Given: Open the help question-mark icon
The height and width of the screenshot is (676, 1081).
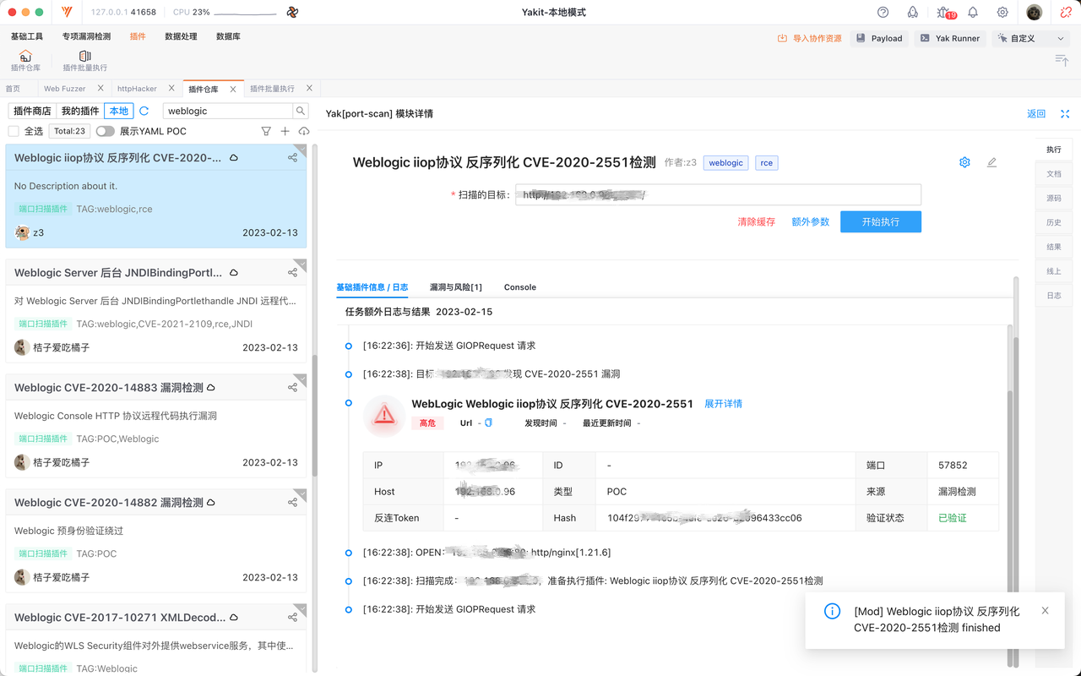Looking at the screenshot, I should (x=883, y=13).
